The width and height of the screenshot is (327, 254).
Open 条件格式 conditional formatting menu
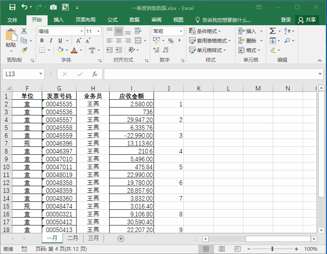pyautogui.click(x=205, y=31)
